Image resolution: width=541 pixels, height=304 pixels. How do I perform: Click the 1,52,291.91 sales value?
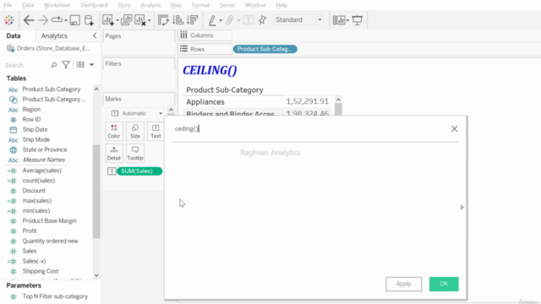click(307, 101)
